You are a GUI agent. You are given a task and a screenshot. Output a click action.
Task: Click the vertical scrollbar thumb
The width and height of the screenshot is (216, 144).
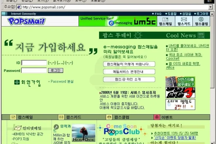coord(212,52)
